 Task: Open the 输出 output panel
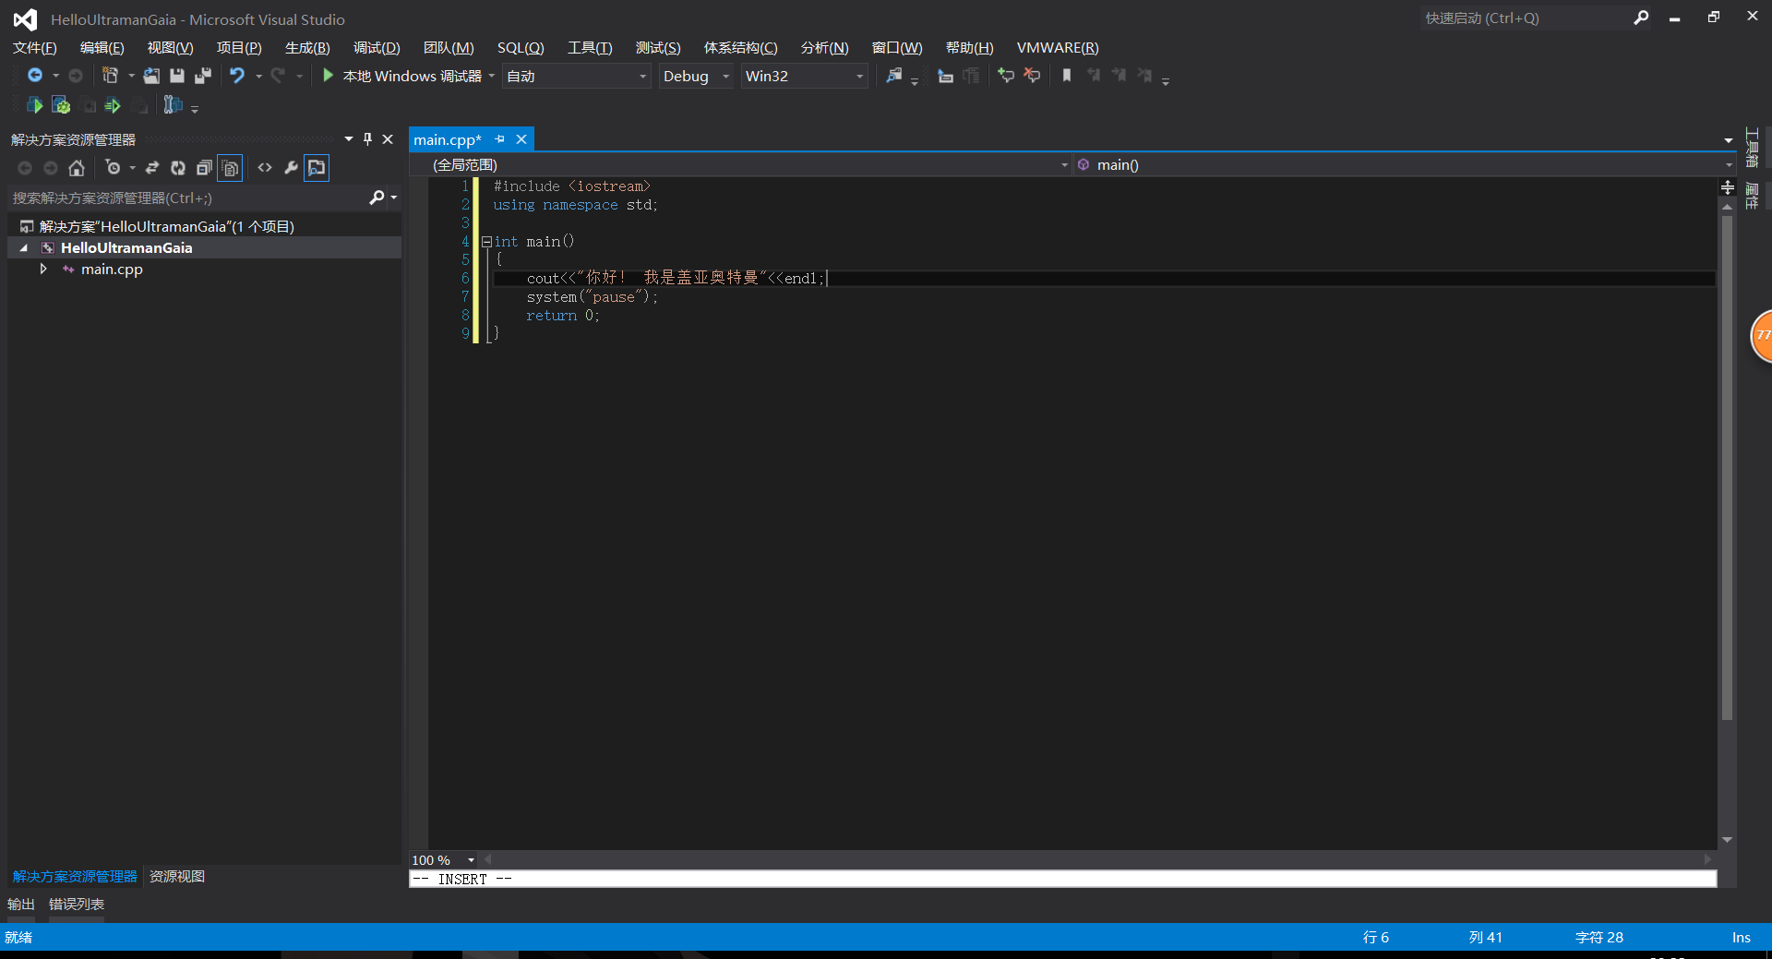[x=21, y=904]
